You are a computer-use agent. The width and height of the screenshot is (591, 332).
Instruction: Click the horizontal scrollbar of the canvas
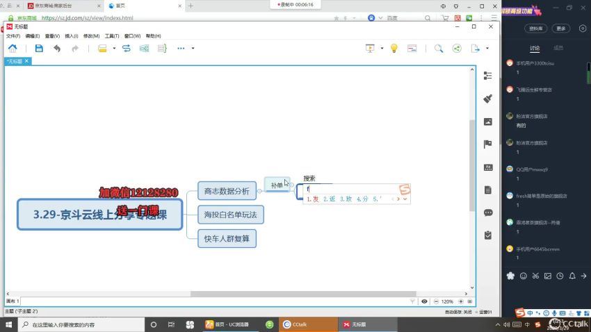(x=303, y=294)
